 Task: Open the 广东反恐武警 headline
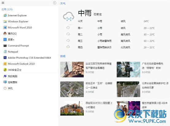tap(153, 66)
